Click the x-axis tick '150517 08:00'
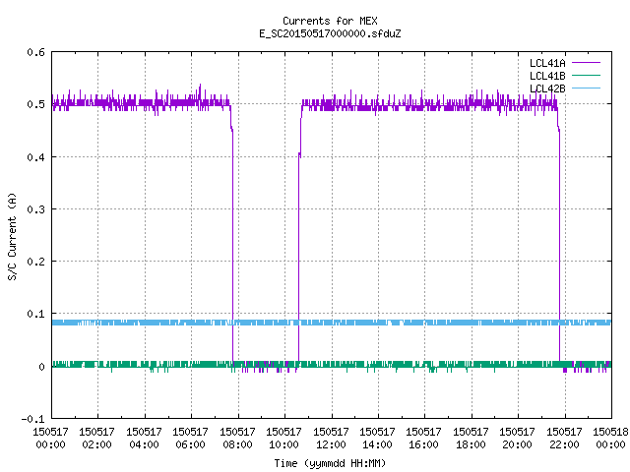Screen dimensions: 630x472 [237, 438]
